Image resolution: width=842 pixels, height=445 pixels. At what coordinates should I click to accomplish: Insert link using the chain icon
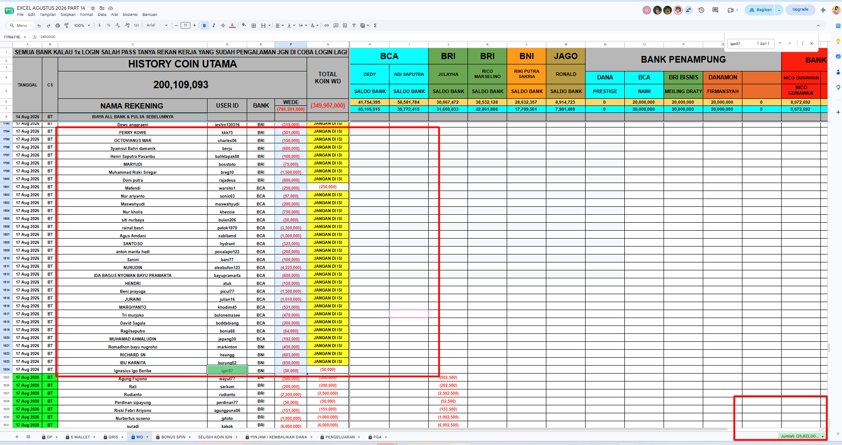coord(326,26)
